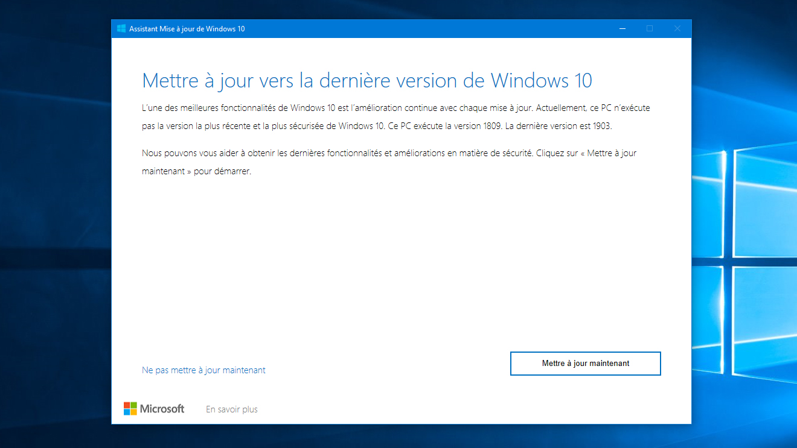
Task: Click the "Mettre à jour maintenant" button
Action: (x=586, y=364)
